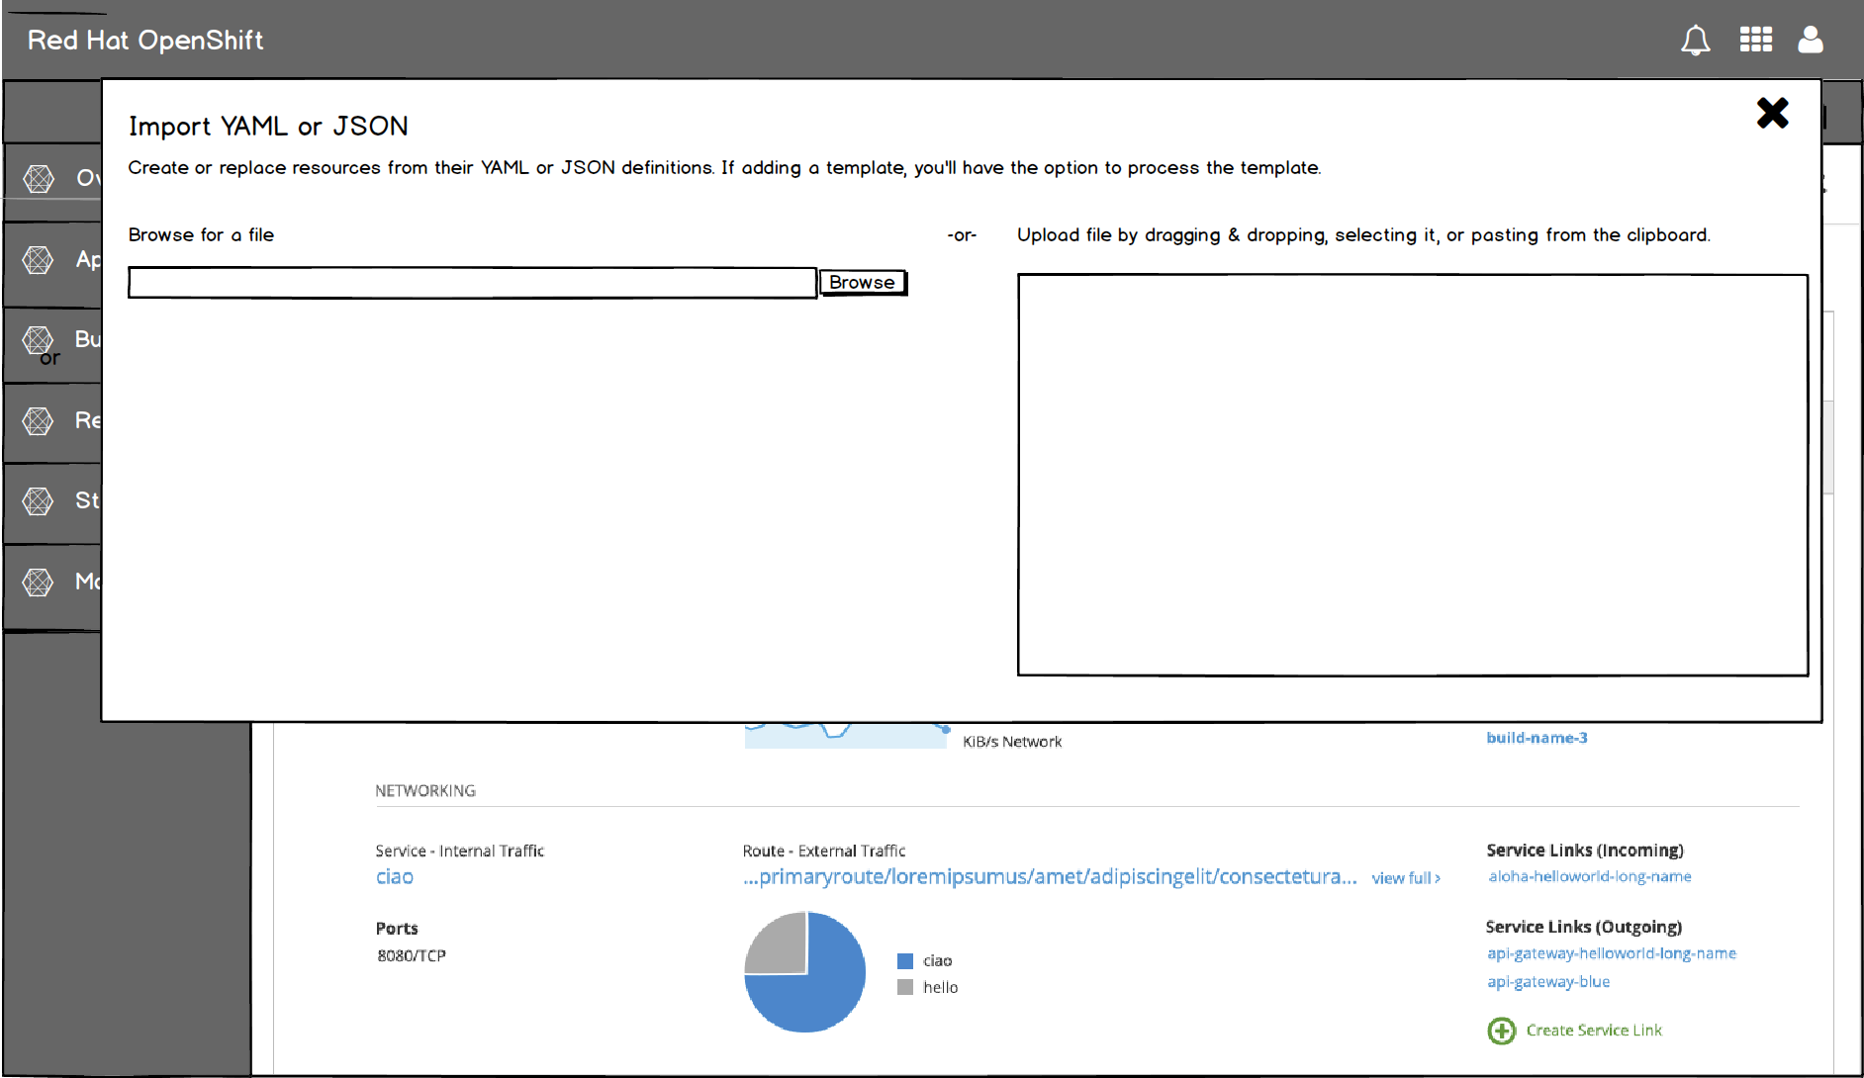Screen dimensions: 1864x1078
Task: Click the Browse button
Action: [x=863, y=283]
